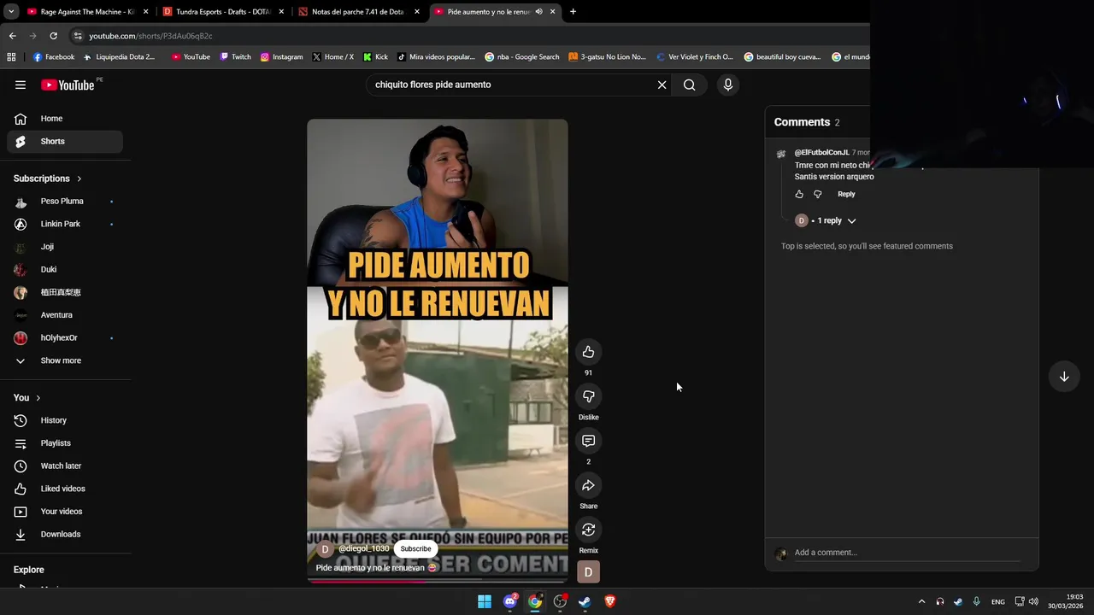View site information in the address bar

[78, 36]
